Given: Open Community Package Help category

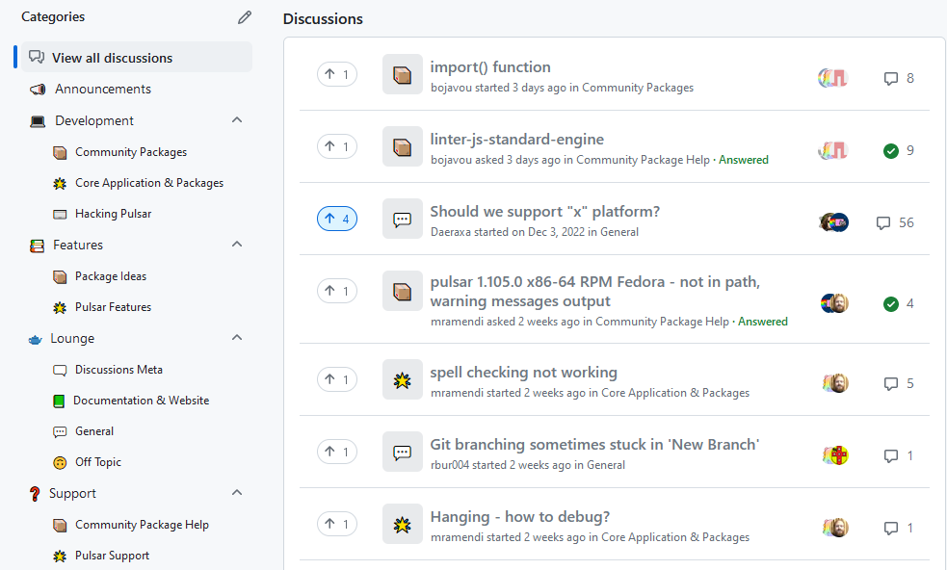Looking at the screenshot, I should [x=142, y=525].
